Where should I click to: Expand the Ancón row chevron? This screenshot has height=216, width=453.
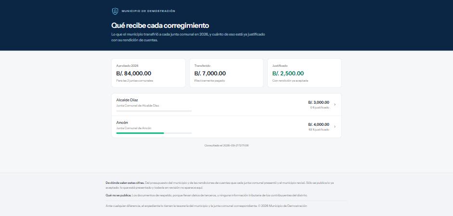335,127
